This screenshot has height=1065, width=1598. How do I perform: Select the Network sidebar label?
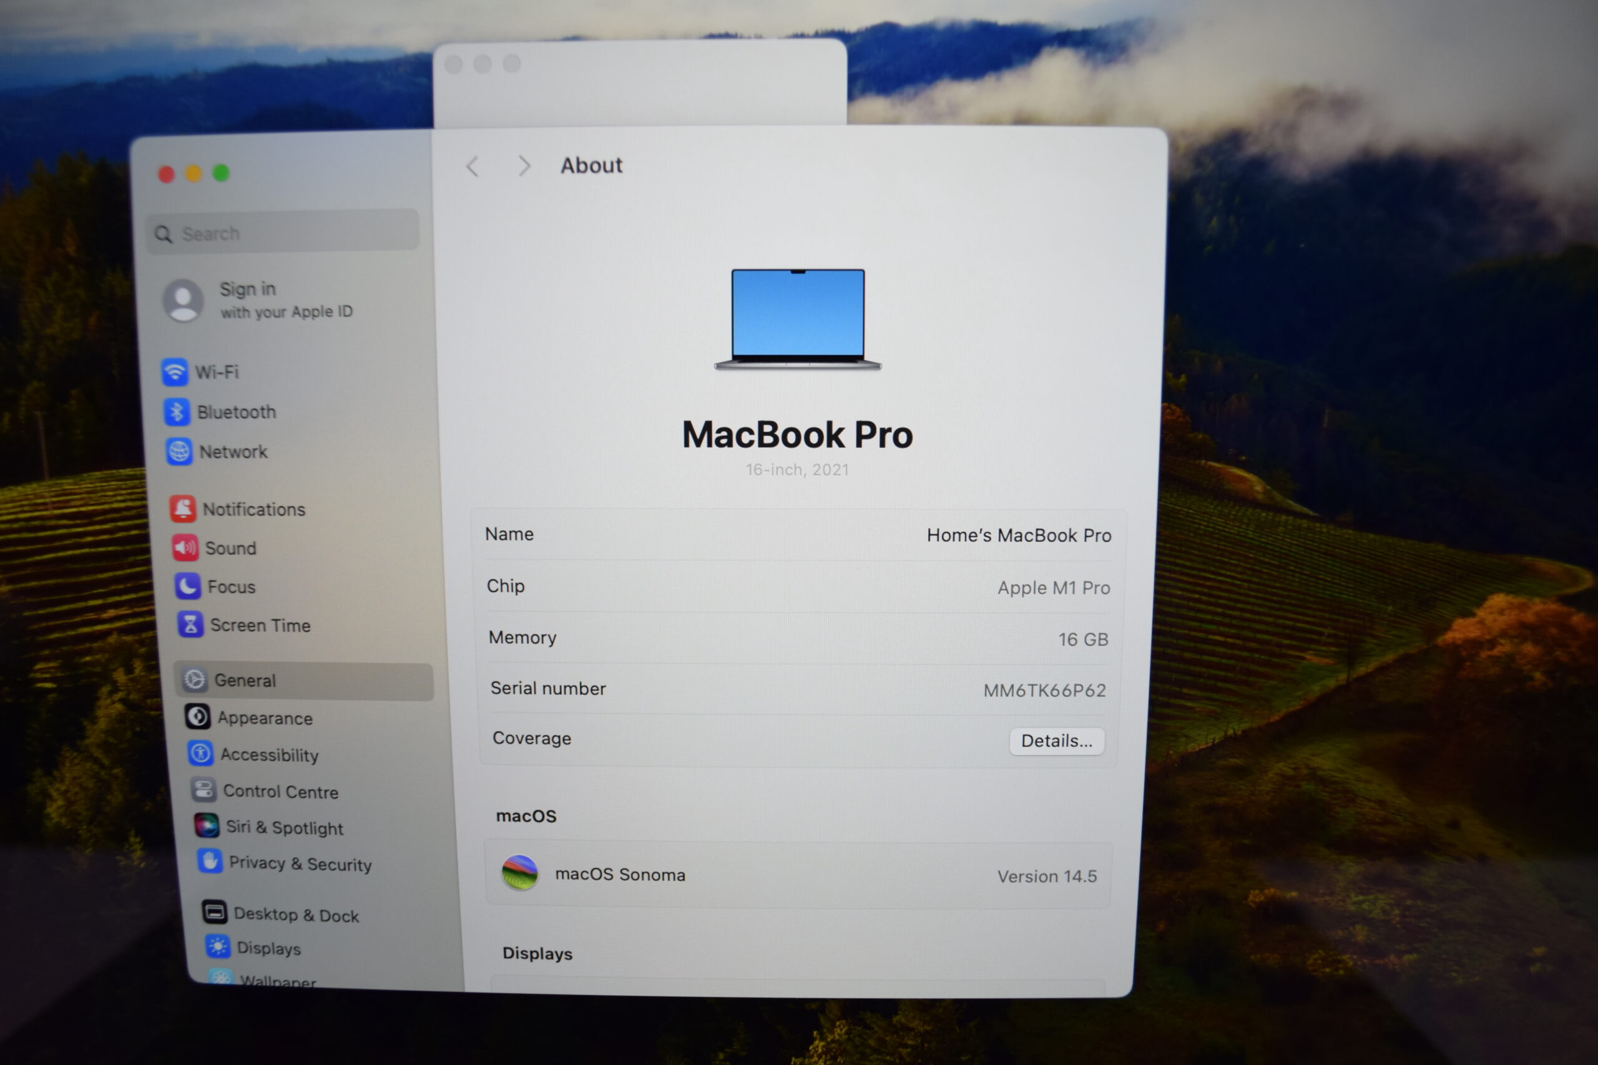click(x=233, y=452)
